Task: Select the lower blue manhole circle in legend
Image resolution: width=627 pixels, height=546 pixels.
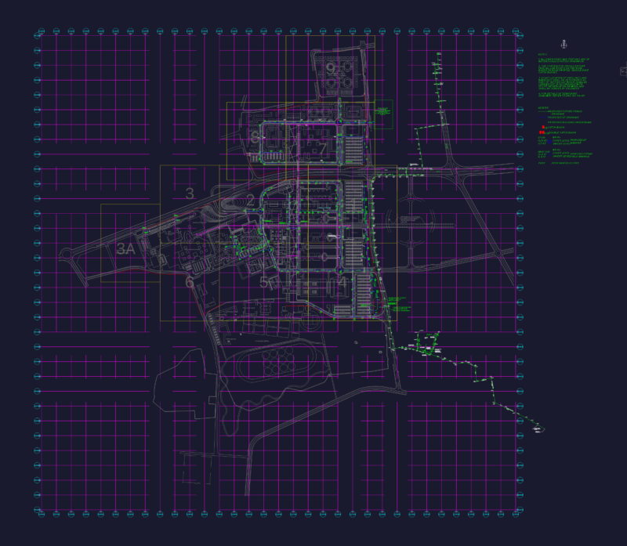Action: click(x=549, y=154)
